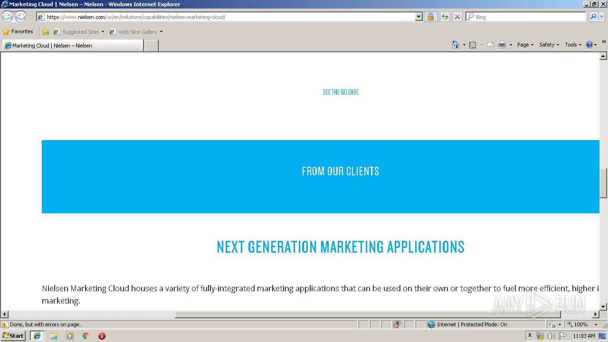The width and height of the screenshot is (608, 342).
Task: Refresh the page with the refresh icon
Action: click(x=445, y=17)
